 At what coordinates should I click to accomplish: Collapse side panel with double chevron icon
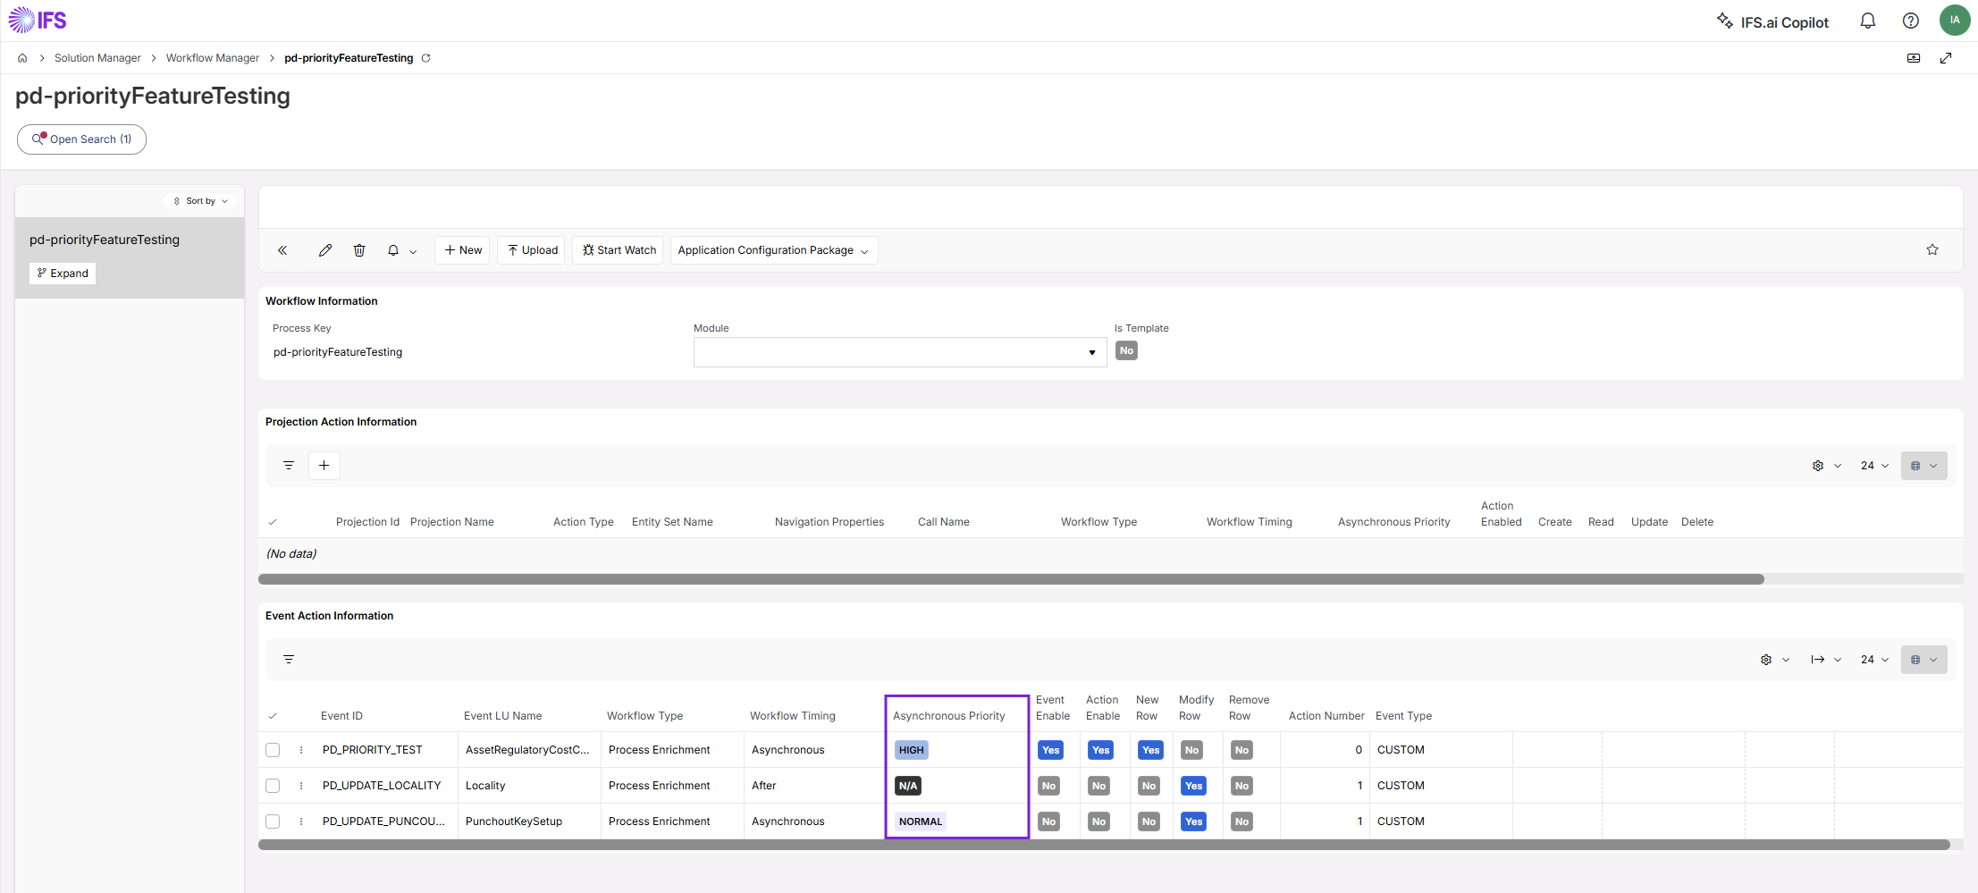(x=282, y=250)
